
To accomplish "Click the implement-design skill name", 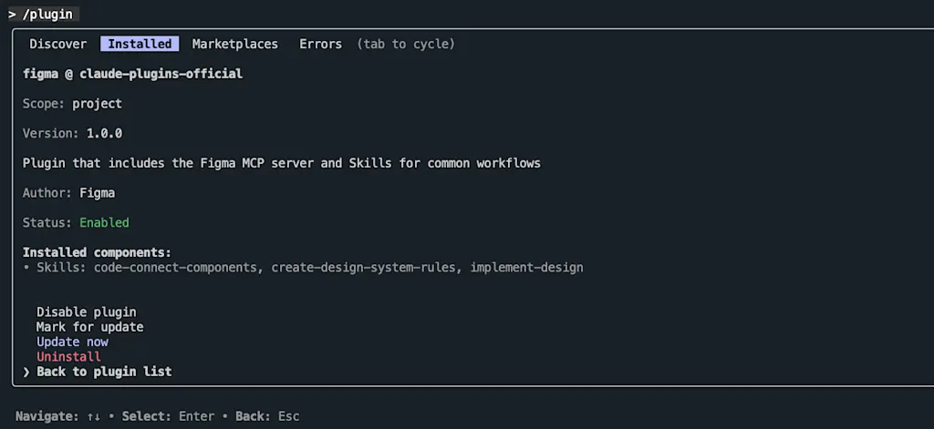I will (526, 267).
